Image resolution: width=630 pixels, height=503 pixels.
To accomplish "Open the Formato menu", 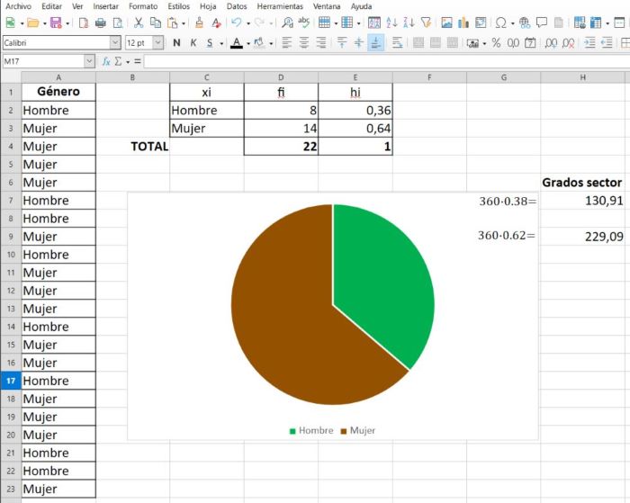I will tap(143, 6).
